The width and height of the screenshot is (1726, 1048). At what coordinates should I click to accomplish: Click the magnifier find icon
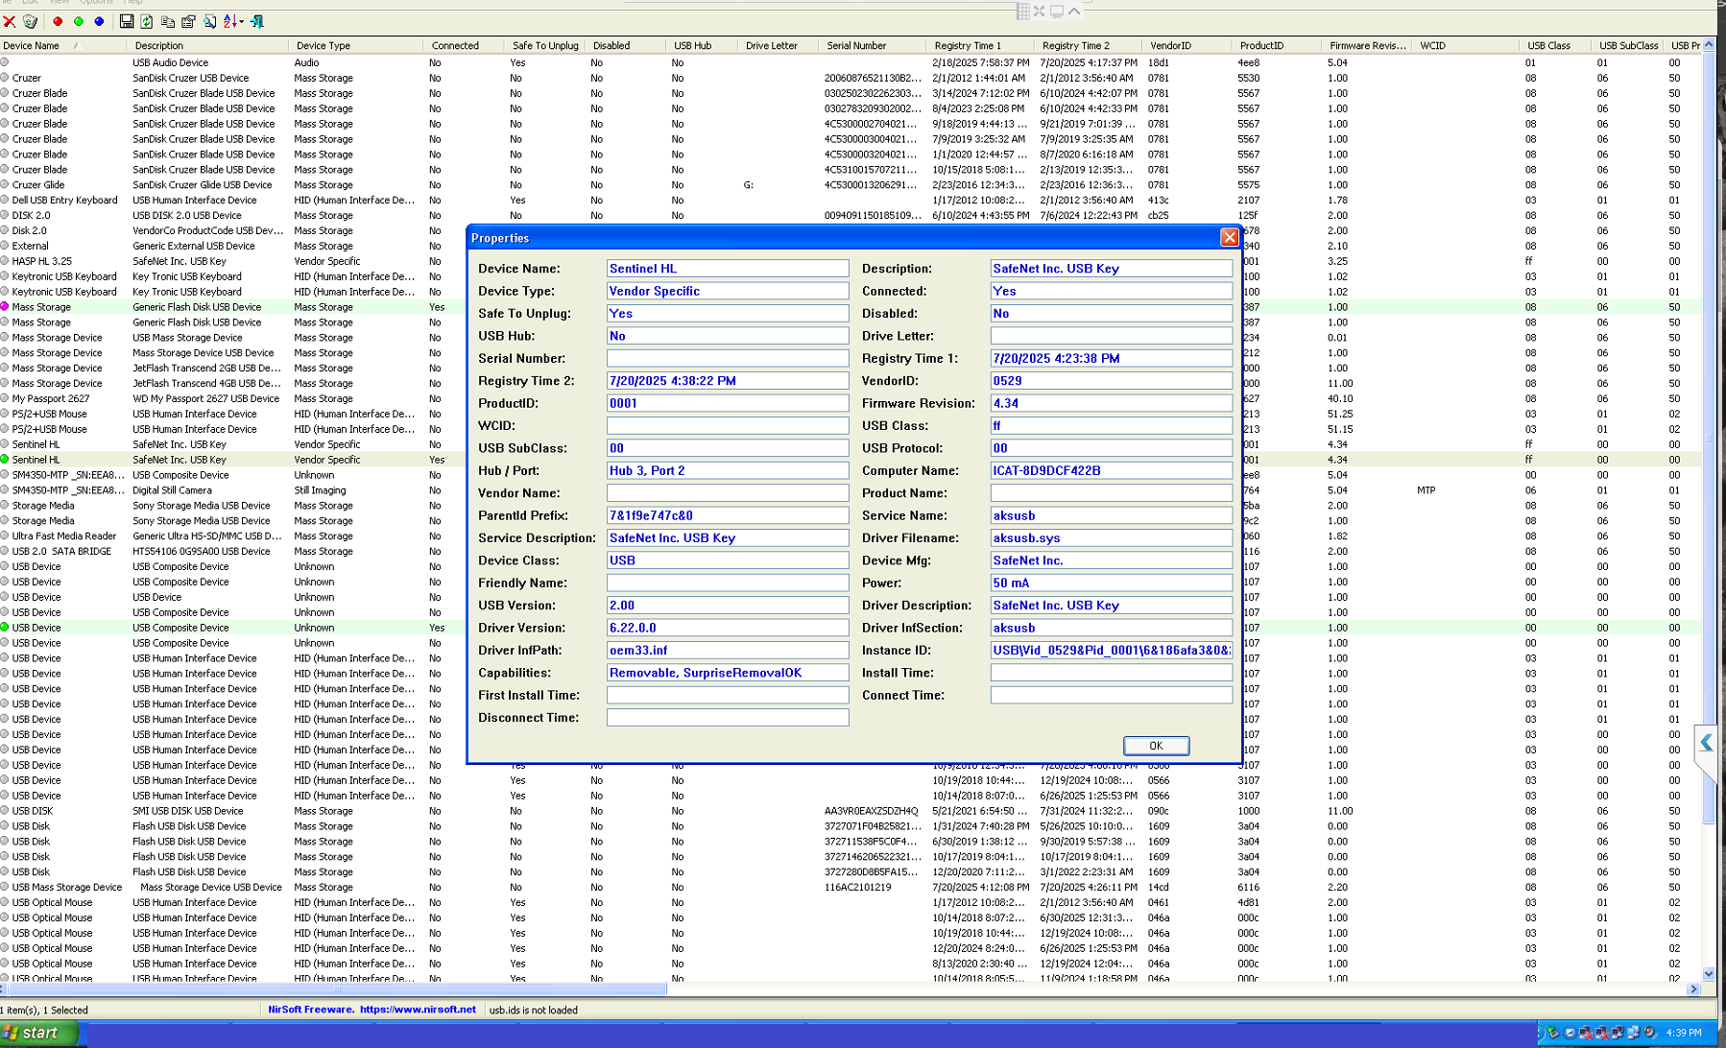pyautogui.click(x=209, y=21)
